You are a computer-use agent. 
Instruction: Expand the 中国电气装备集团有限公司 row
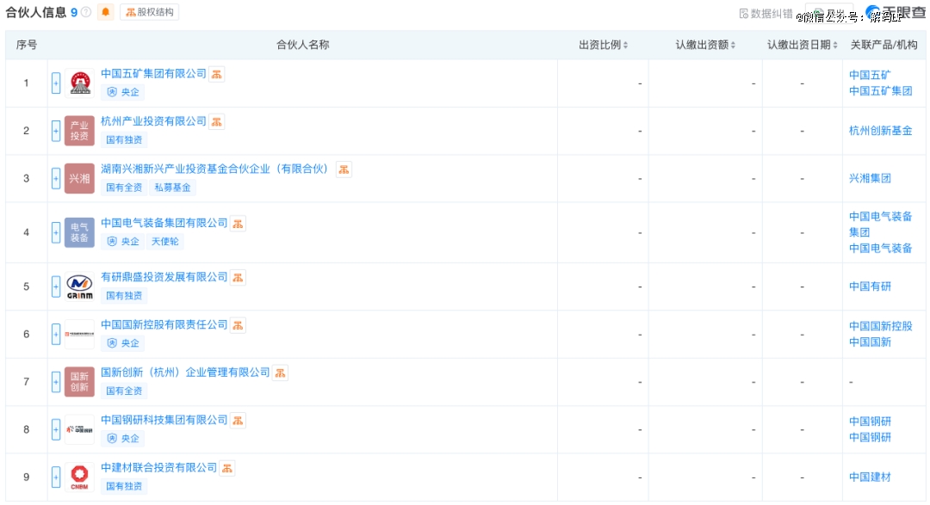(56, 233)
